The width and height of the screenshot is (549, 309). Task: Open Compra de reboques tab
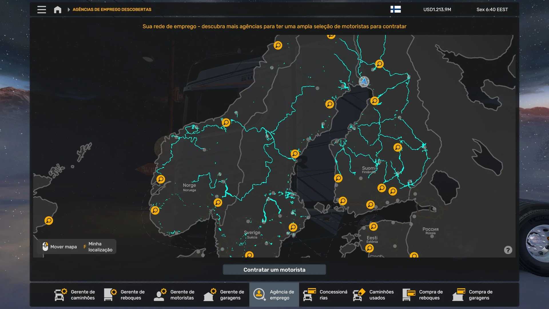coord(423,295)
